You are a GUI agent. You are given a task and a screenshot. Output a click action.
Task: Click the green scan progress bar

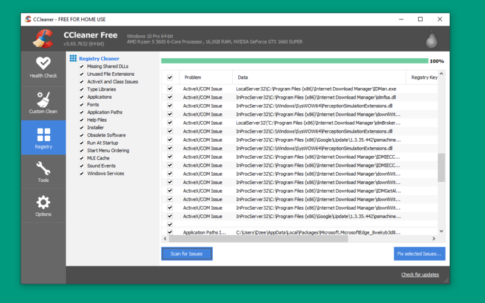(x=295, y=61)
